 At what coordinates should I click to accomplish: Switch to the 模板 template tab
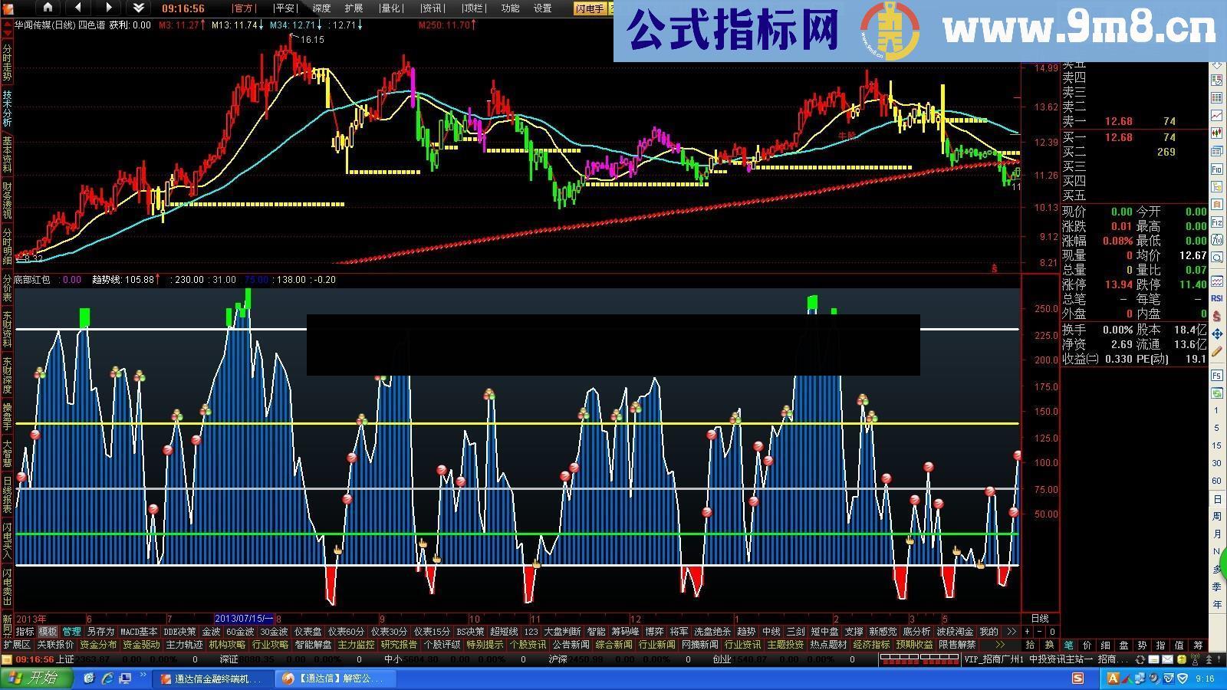(x=48, y=631)
